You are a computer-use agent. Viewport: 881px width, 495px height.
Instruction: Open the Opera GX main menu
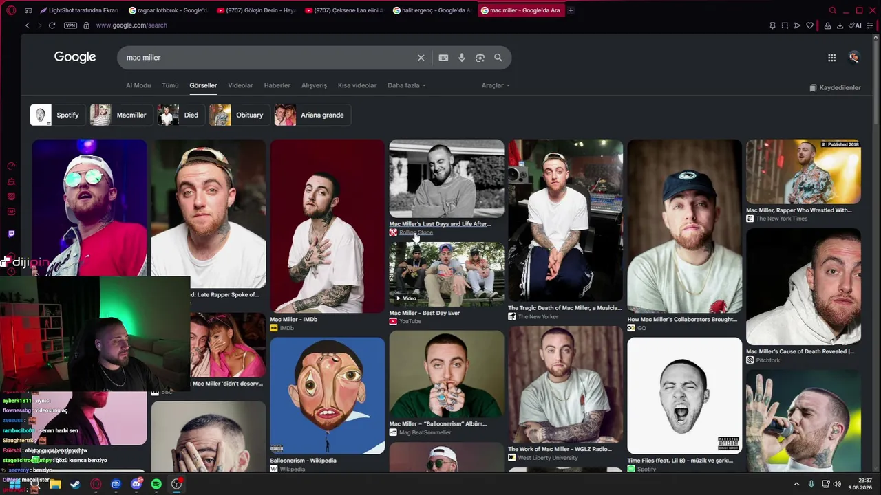point(11,10)
